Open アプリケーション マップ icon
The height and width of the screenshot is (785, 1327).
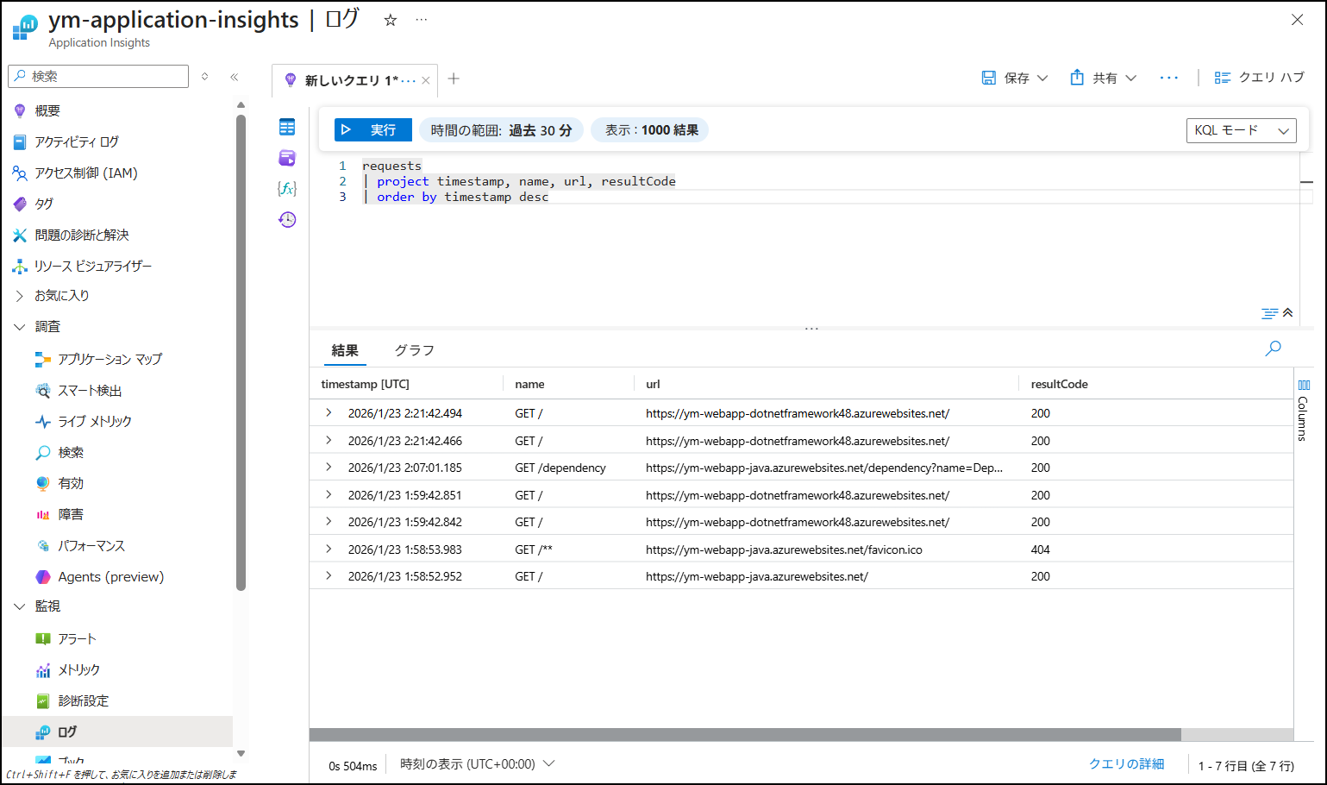tap(43, 359)
